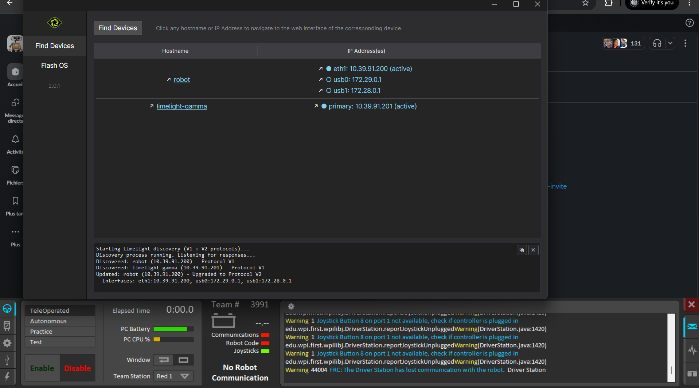Open the USB Devices tab
Image resolution: width=699 pixels, height=388 pixels.
point(7,360)
